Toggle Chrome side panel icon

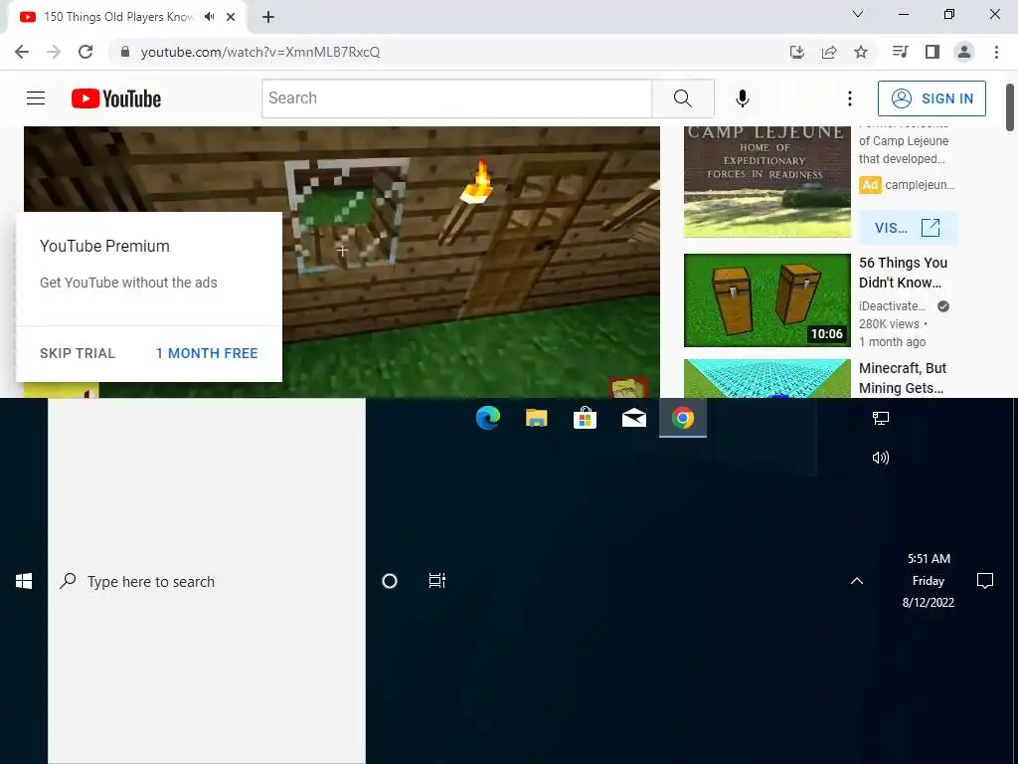coord(933,52)
